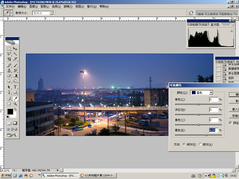239x179 pixels.
Task: Select the Magic Wand tool
Action: click(x=15, y=54)
